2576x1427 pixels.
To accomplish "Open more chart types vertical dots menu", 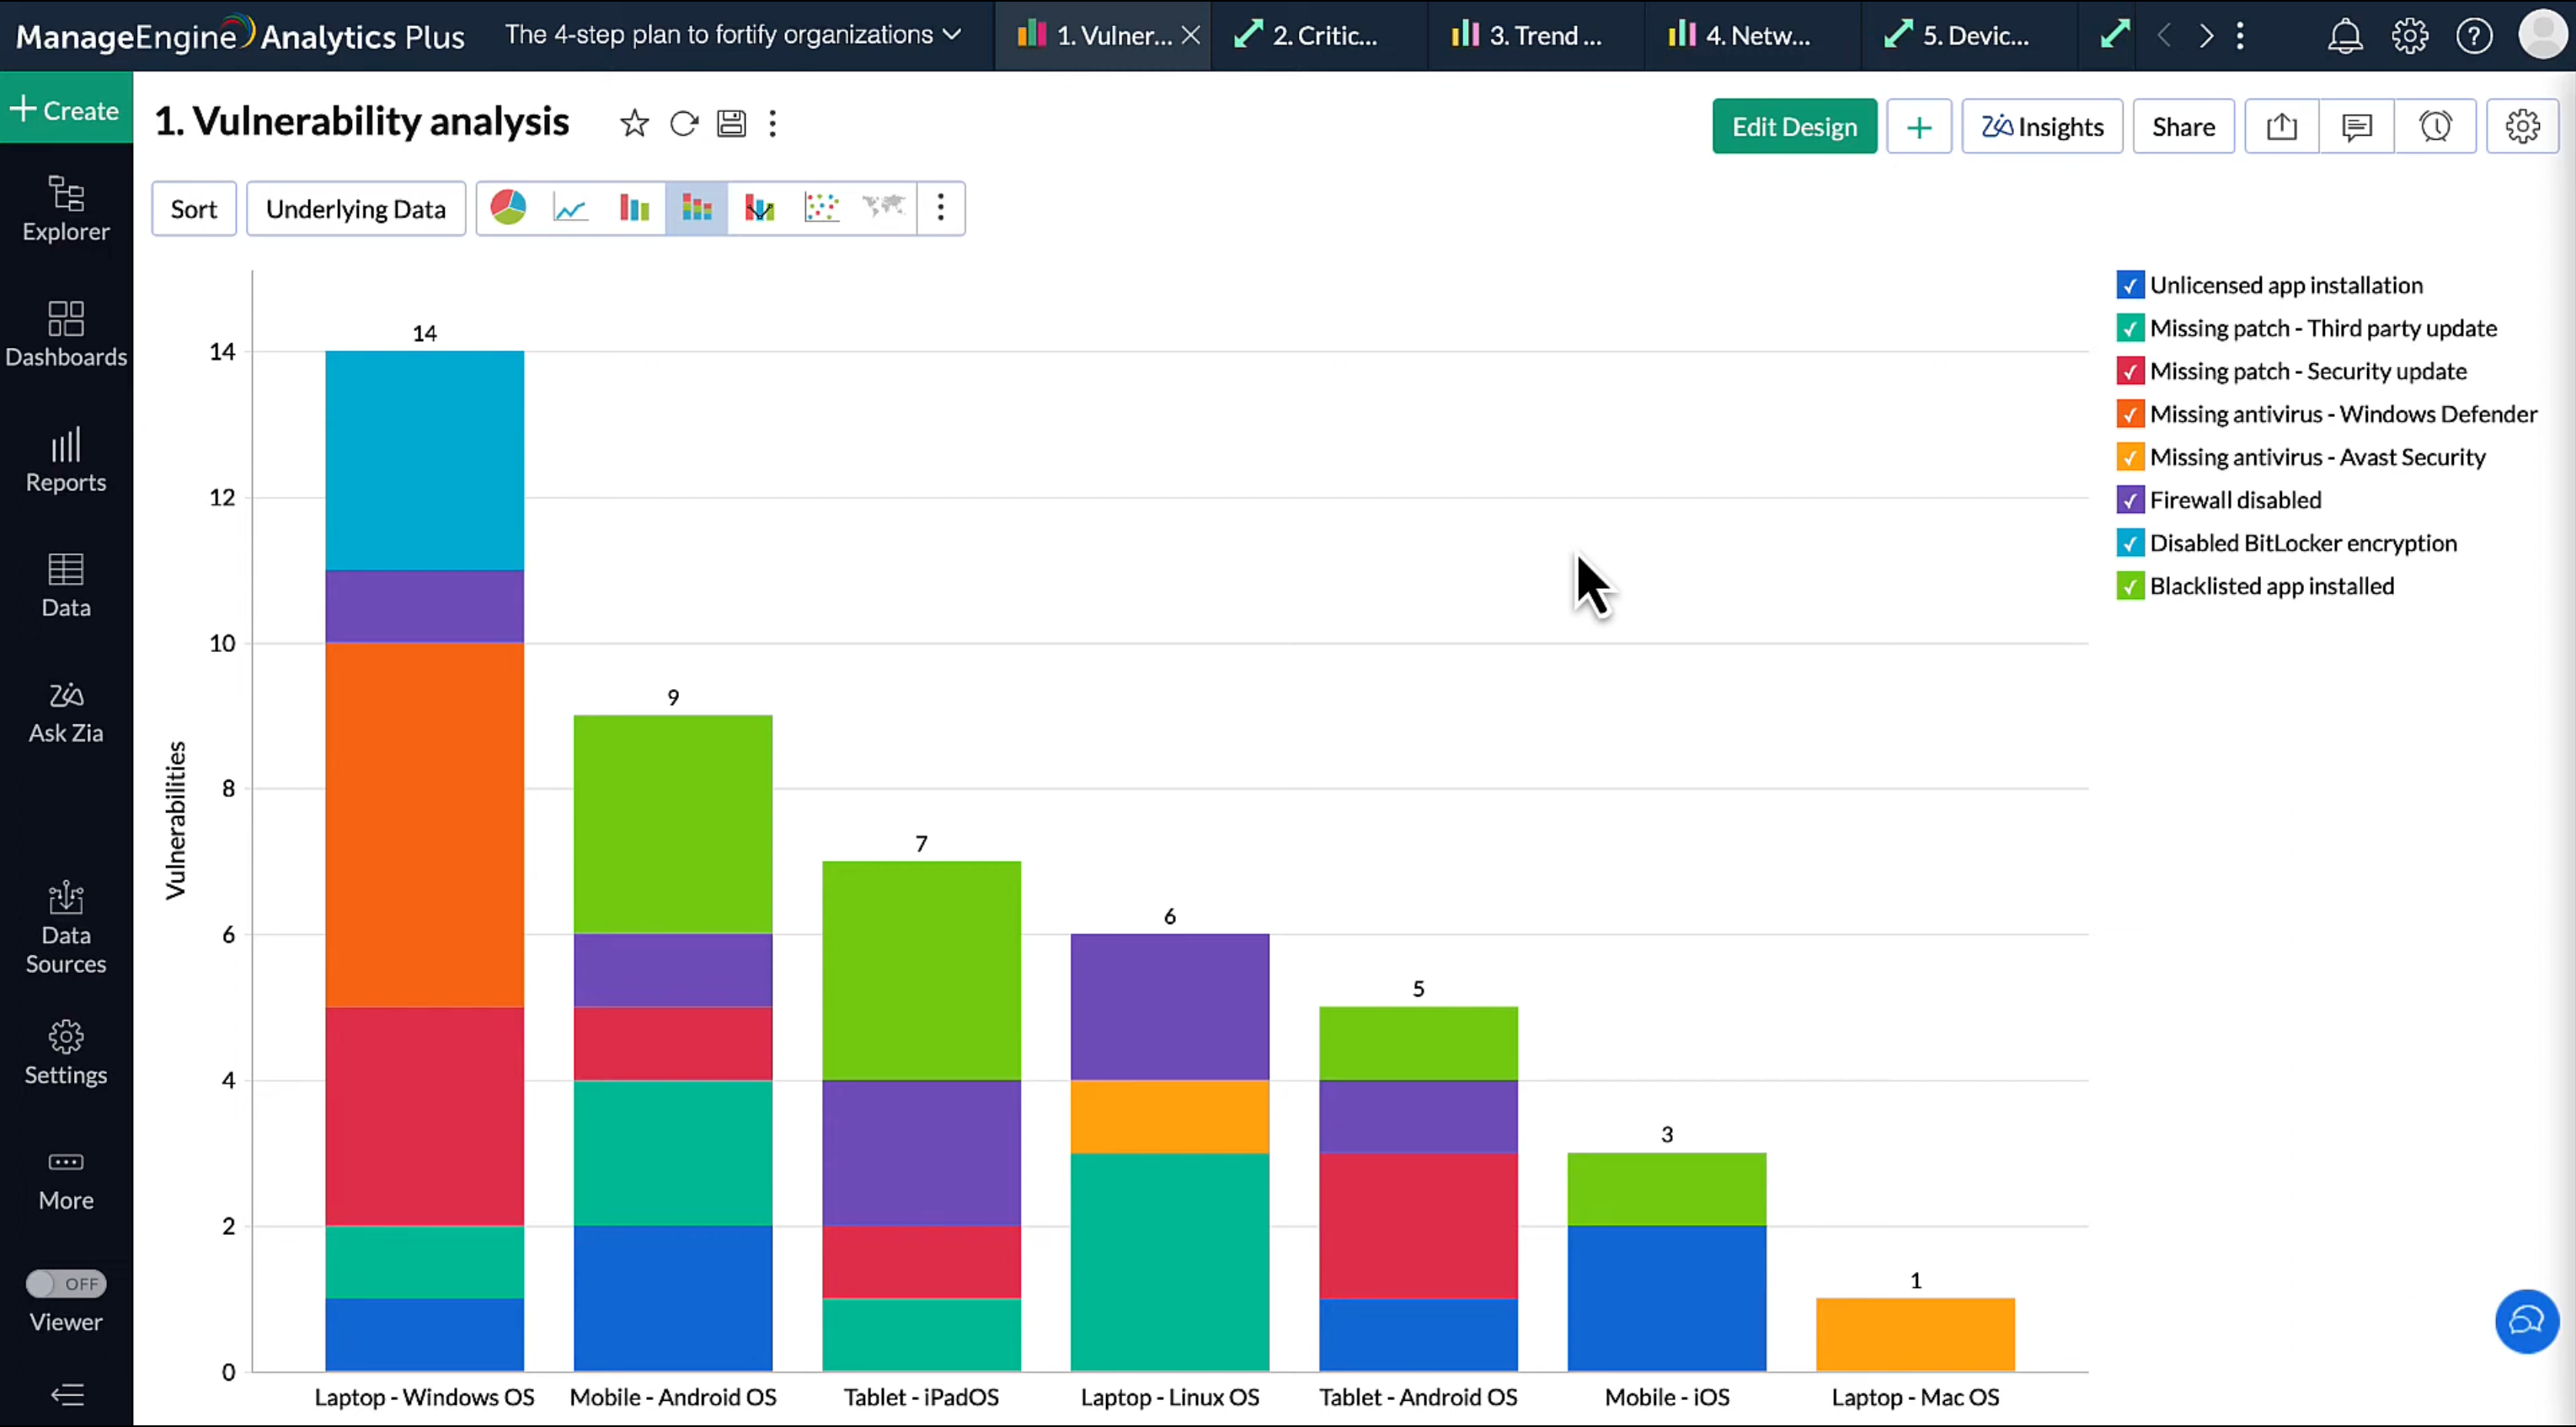I will click(940, 208).
